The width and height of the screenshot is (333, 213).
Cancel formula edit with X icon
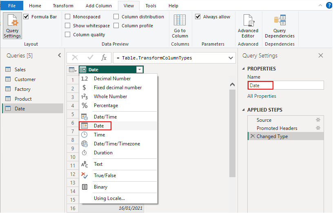coord(75,57)
